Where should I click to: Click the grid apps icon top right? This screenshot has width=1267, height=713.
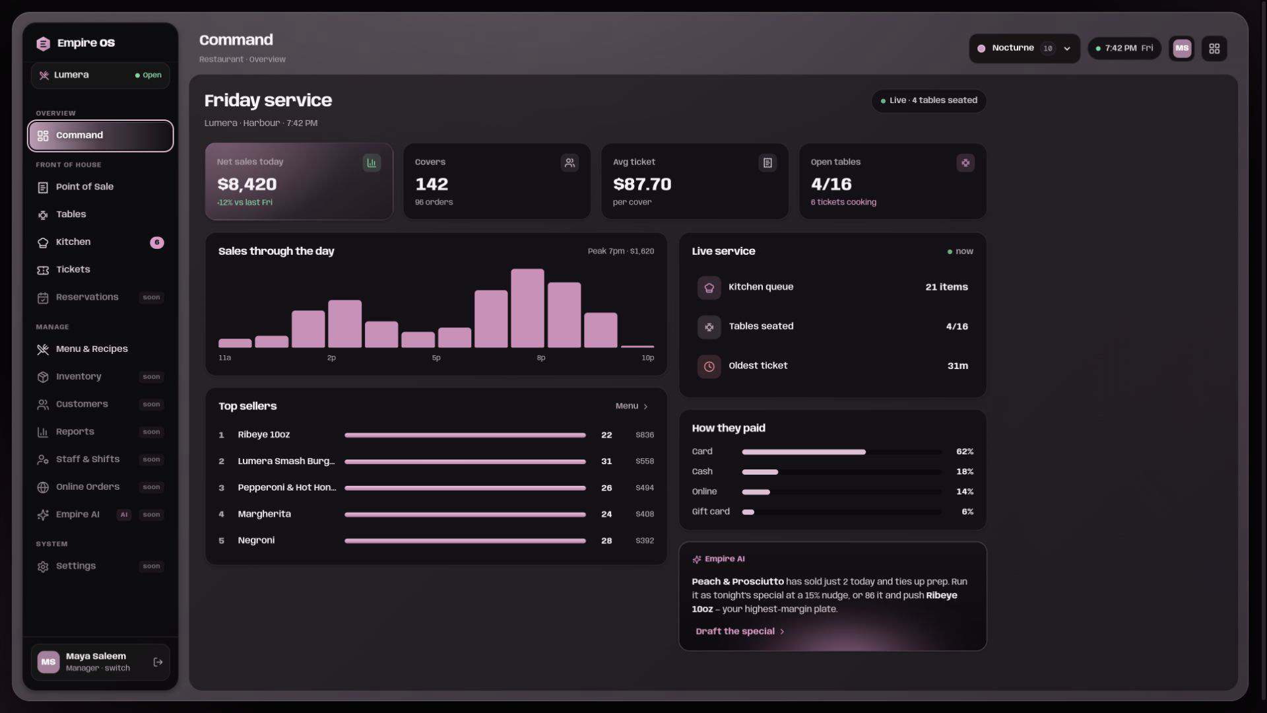[1214, 48]
